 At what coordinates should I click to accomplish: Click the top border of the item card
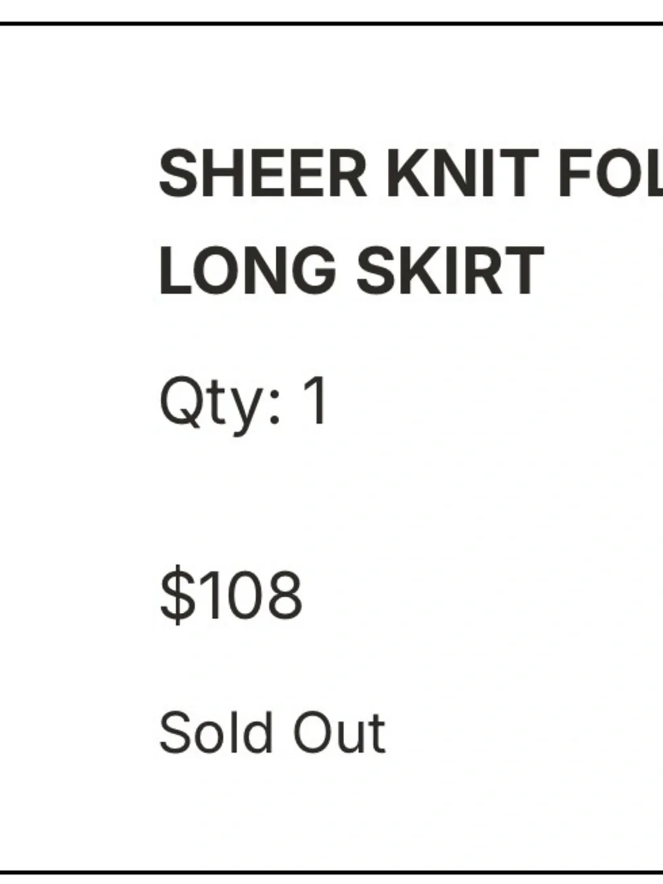point(331,23)
